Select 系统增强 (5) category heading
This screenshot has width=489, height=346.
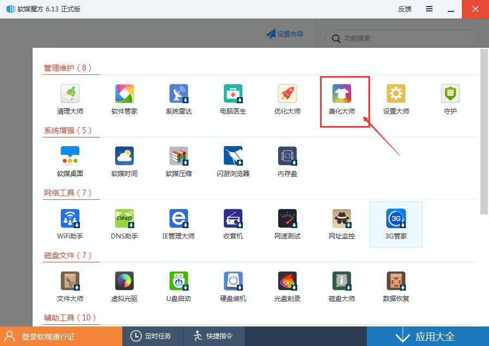[x=68, y=130]
